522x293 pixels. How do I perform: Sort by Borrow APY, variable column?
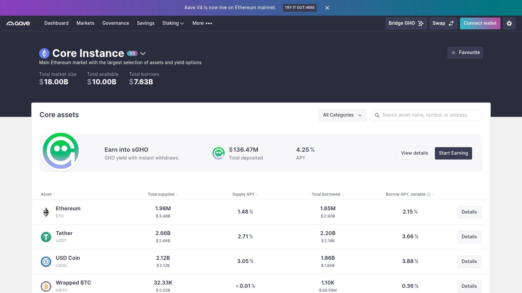[x=410, y=194]
